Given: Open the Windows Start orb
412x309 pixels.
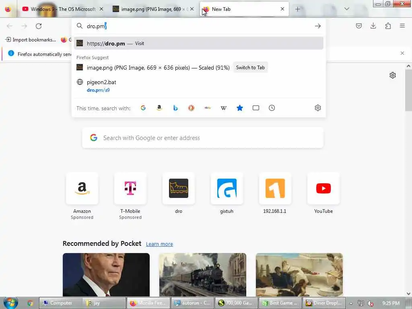Looking at the screenshot, I should (11, 303).
